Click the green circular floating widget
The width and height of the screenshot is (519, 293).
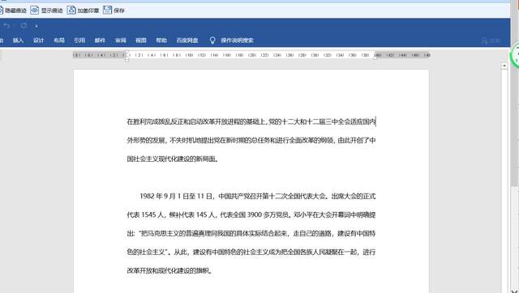coord(515,56)
